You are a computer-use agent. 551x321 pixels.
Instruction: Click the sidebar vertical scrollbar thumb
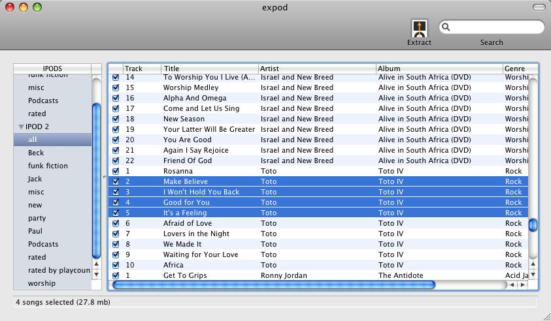point(96,181)
